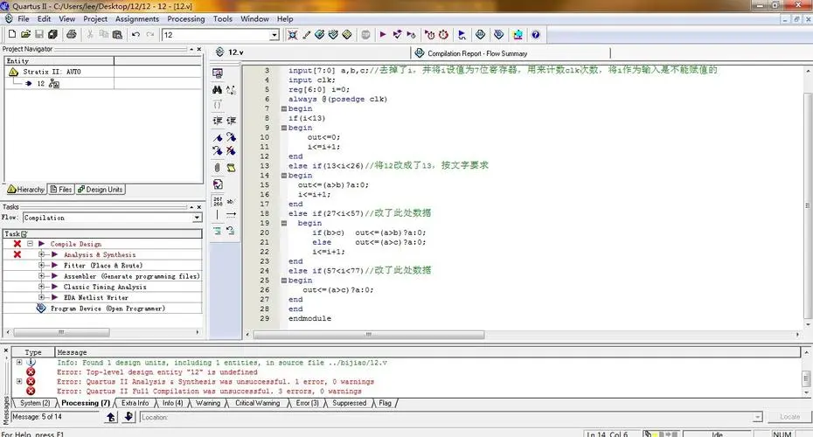The width and height of the screenshot is (813, 437).
Task: Click the Replace text icon
Action: (231, 90)
